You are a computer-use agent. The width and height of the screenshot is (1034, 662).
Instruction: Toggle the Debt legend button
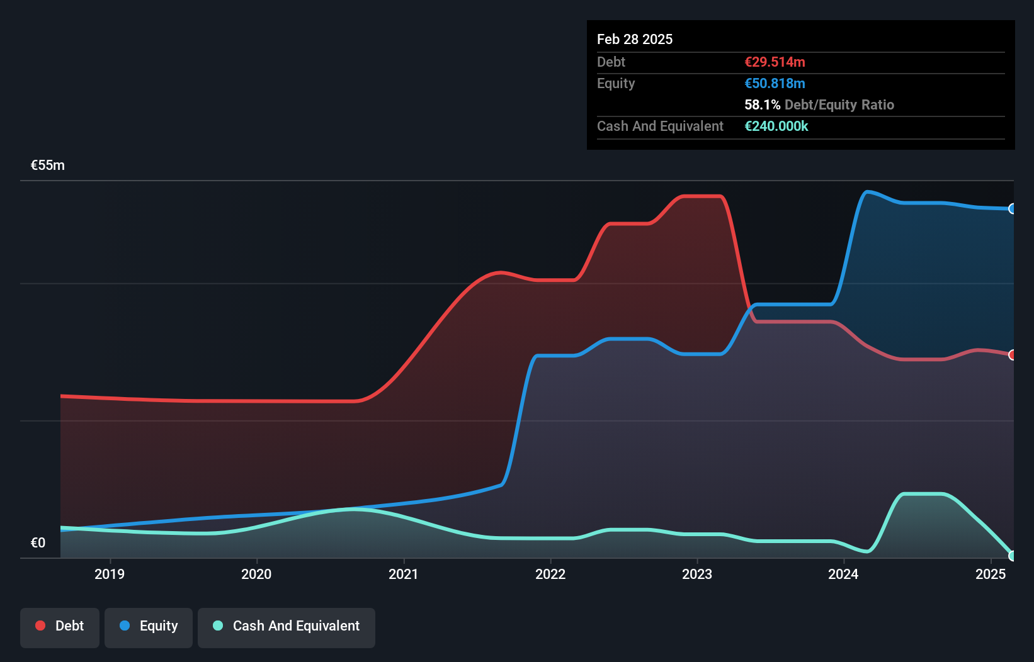60,627
